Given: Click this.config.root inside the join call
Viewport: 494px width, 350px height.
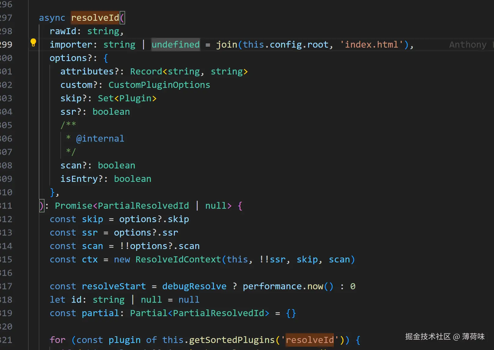Looking at the screenshot, I should pyautogui.click(x=286, y=45).
